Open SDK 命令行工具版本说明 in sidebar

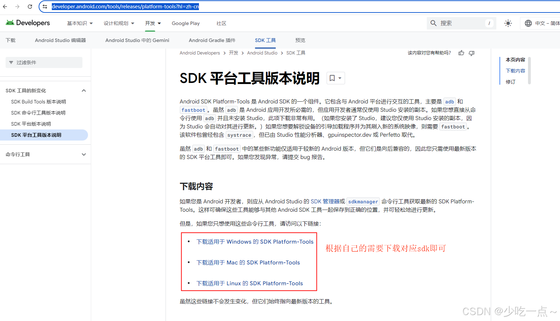pyautogui.click(x=38, y=113)
